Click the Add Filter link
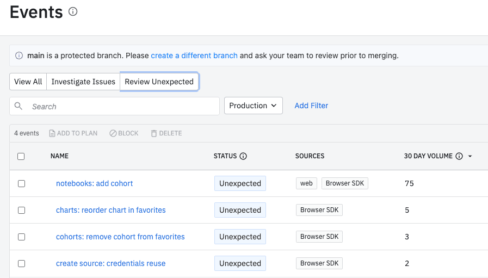 coord(311,106)
